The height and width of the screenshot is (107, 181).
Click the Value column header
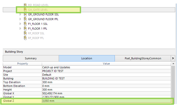(106, 64)
